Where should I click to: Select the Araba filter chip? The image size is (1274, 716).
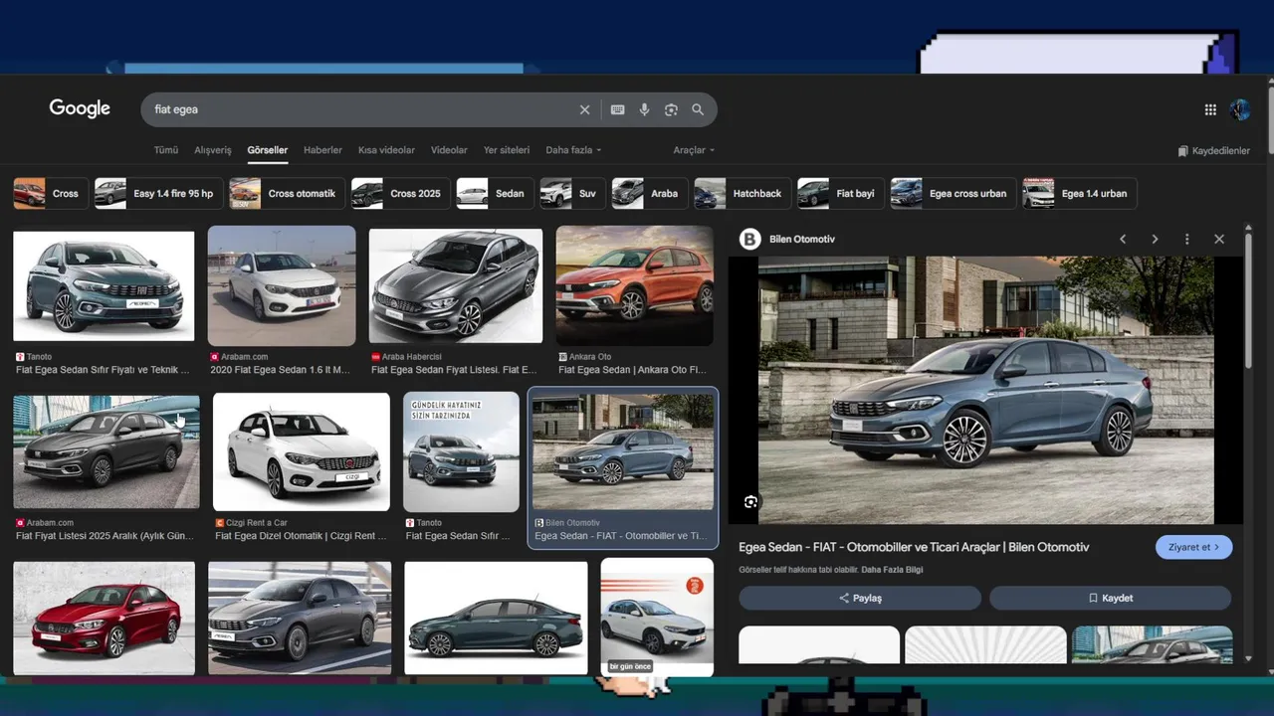click(x=650, y=193)
